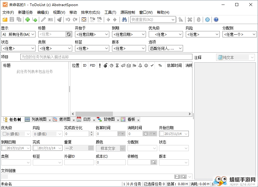Click the hourglass column header icon
The width and height of the screenshot is (258, 187).
pos(117,65)
